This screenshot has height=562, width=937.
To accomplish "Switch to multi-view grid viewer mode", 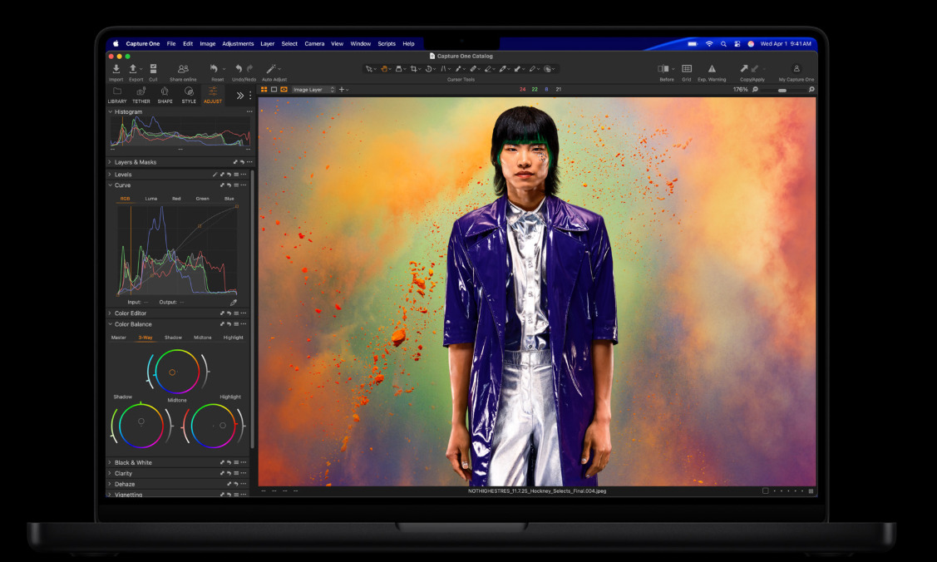I will pyautogui.click(x=264, y=90).
